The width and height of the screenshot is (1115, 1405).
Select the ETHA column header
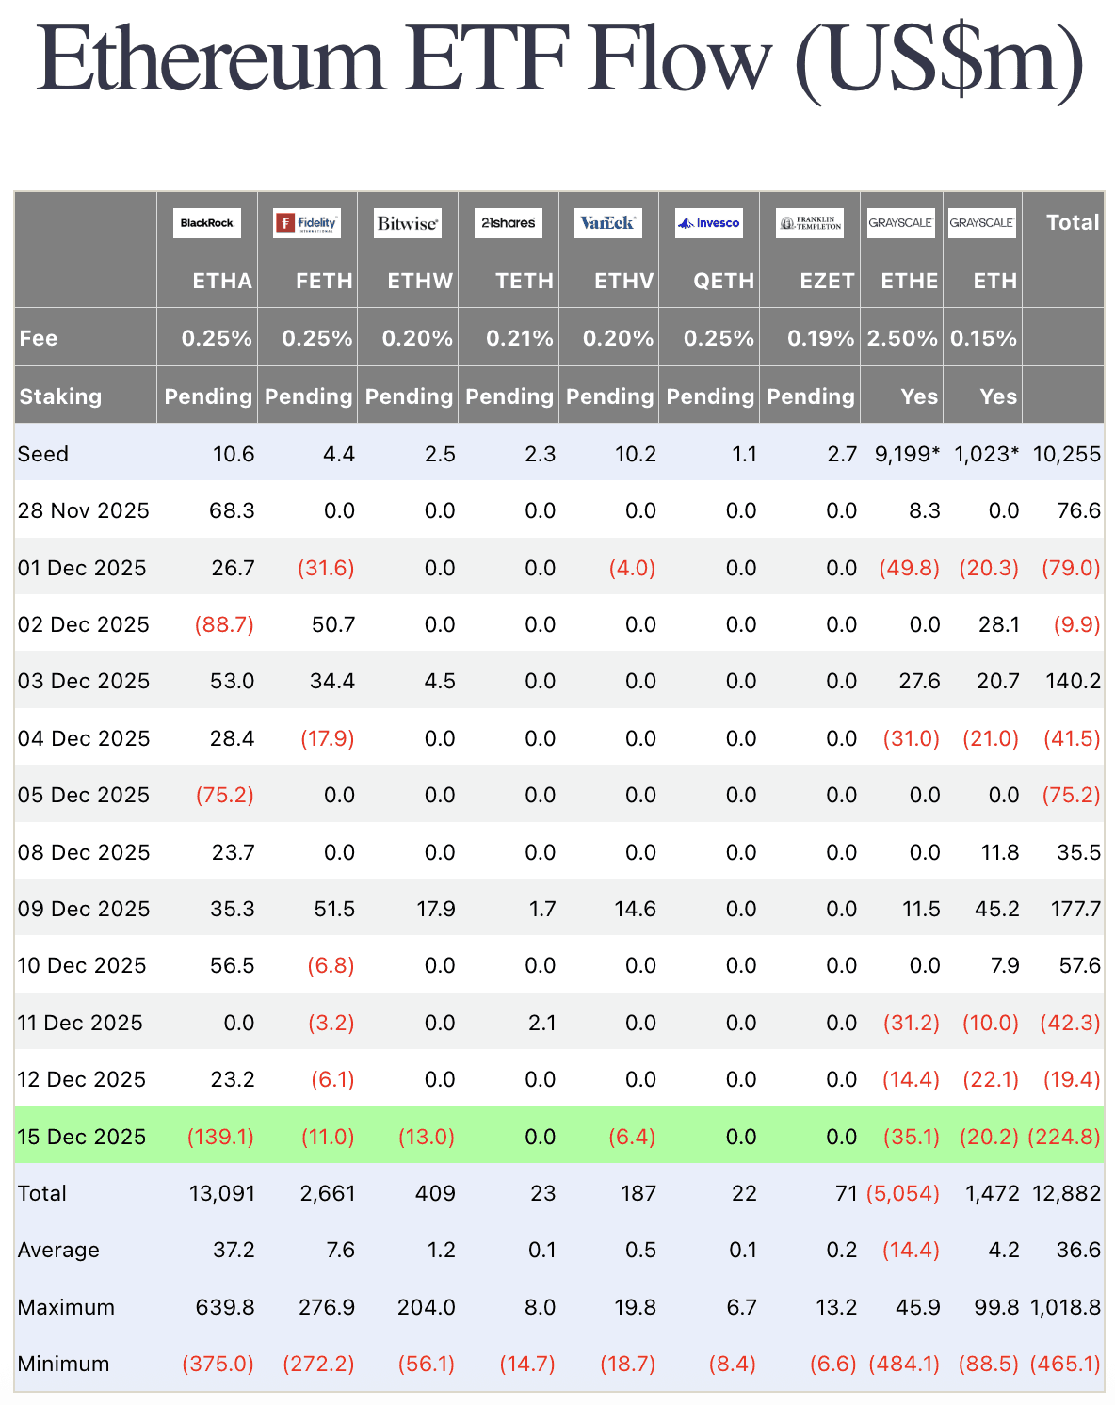221,281
